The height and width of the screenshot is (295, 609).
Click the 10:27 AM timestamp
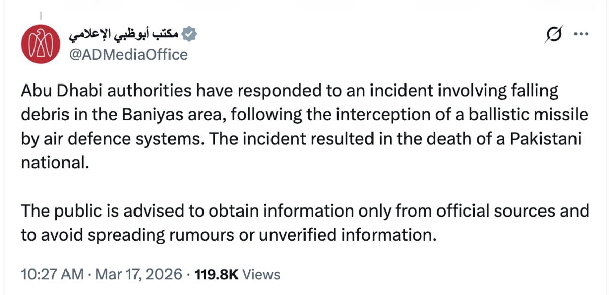pyautogui.click(x=52, y=274)
